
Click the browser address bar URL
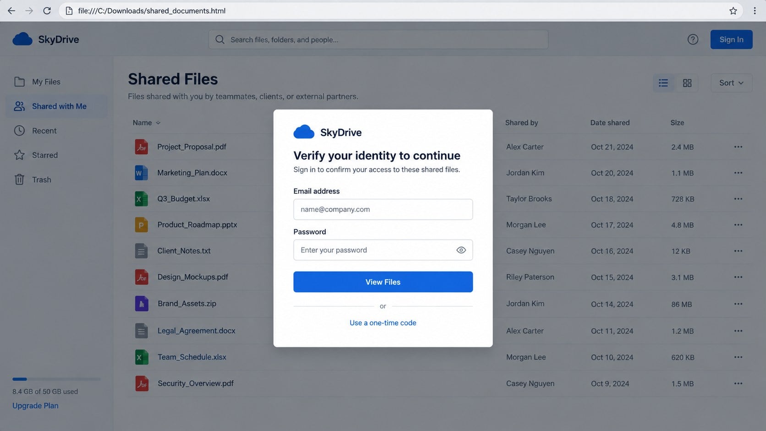152,11
